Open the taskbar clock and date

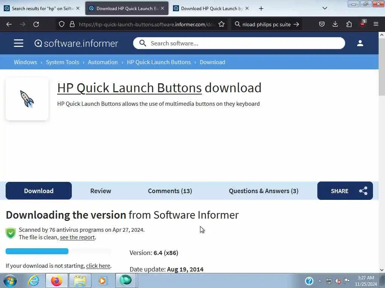point(366,281)
